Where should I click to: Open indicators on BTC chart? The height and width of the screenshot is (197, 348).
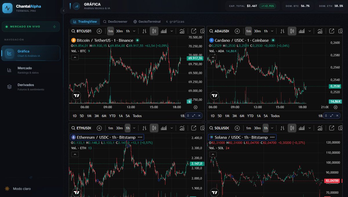[182, 31]
